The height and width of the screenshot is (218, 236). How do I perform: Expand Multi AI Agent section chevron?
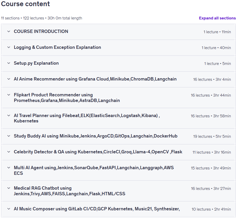[x=9, y=168]
